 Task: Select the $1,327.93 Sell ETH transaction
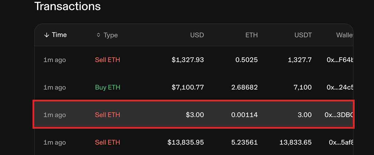click(194, 60)
